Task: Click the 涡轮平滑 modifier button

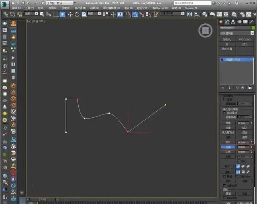Action: [227, 49]
